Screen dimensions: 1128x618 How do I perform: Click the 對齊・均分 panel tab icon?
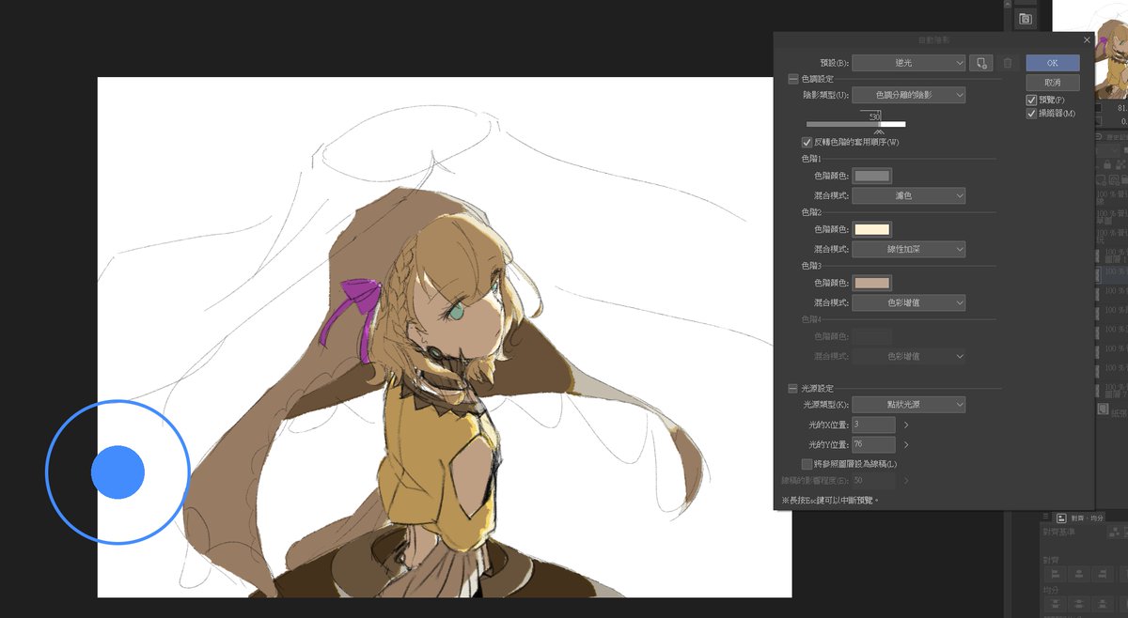click(x=1061, y=518)
